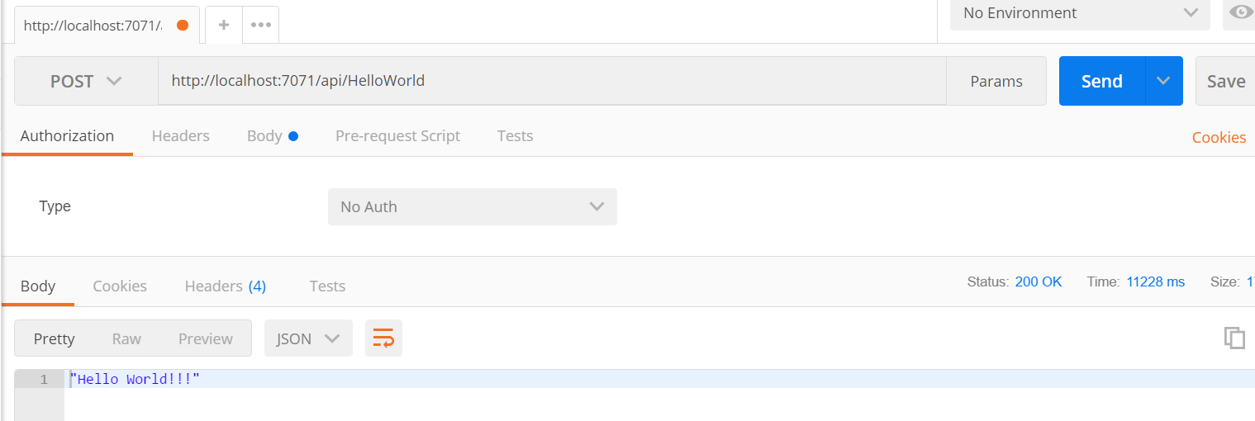Copy response using the copy icon
1255x421 pixels.
[x=1234, y=338]
